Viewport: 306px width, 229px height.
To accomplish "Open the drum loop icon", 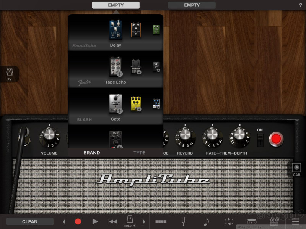I will tap(252, 221).
